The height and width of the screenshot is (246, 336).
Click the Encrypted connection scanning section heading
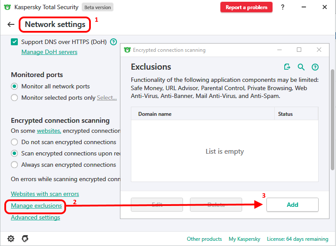(60, 121)
